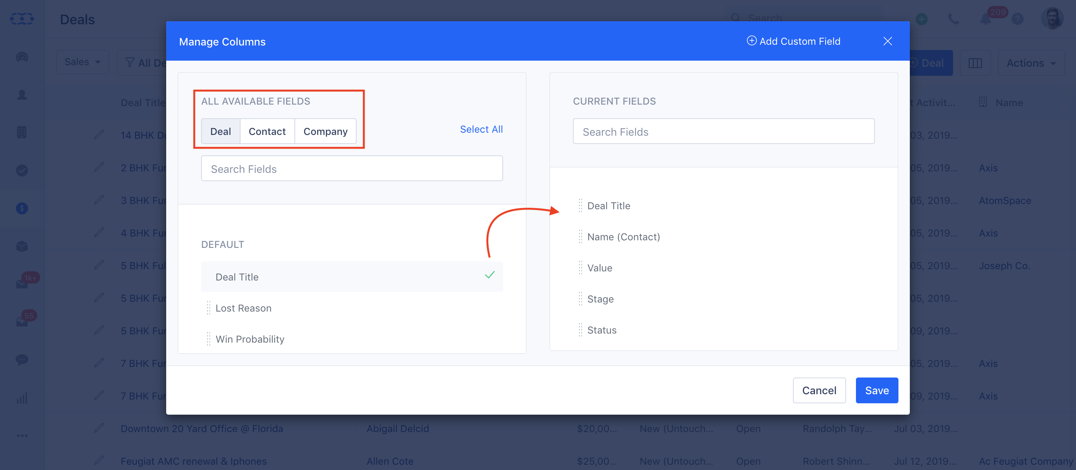Image resolution: width=1076 pixels, height=470 pixels.
Task: Click the three-dots more icon in the sidebar
Action: 22,436
